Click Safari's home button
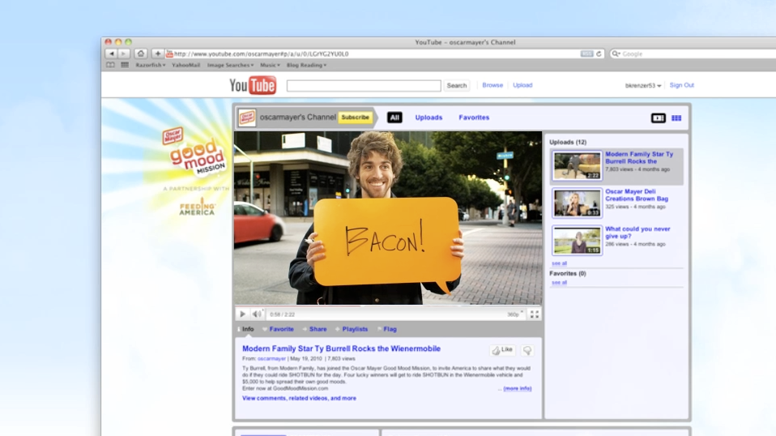 point(140,53)
